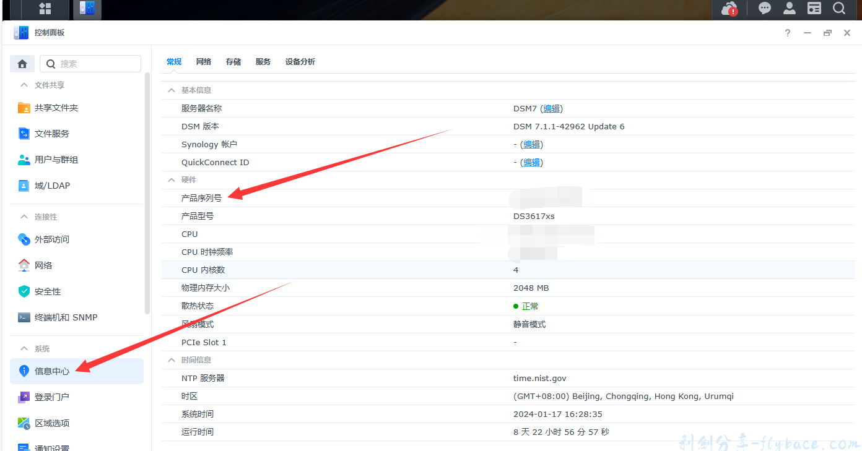Switch to the 网络 tab
862x451 pixels.
[x=204, y=62]
